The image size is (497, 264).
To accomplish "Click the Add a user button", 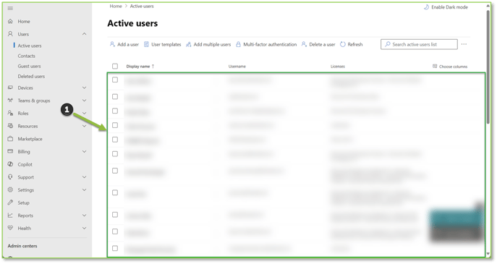I will [124, 44].
